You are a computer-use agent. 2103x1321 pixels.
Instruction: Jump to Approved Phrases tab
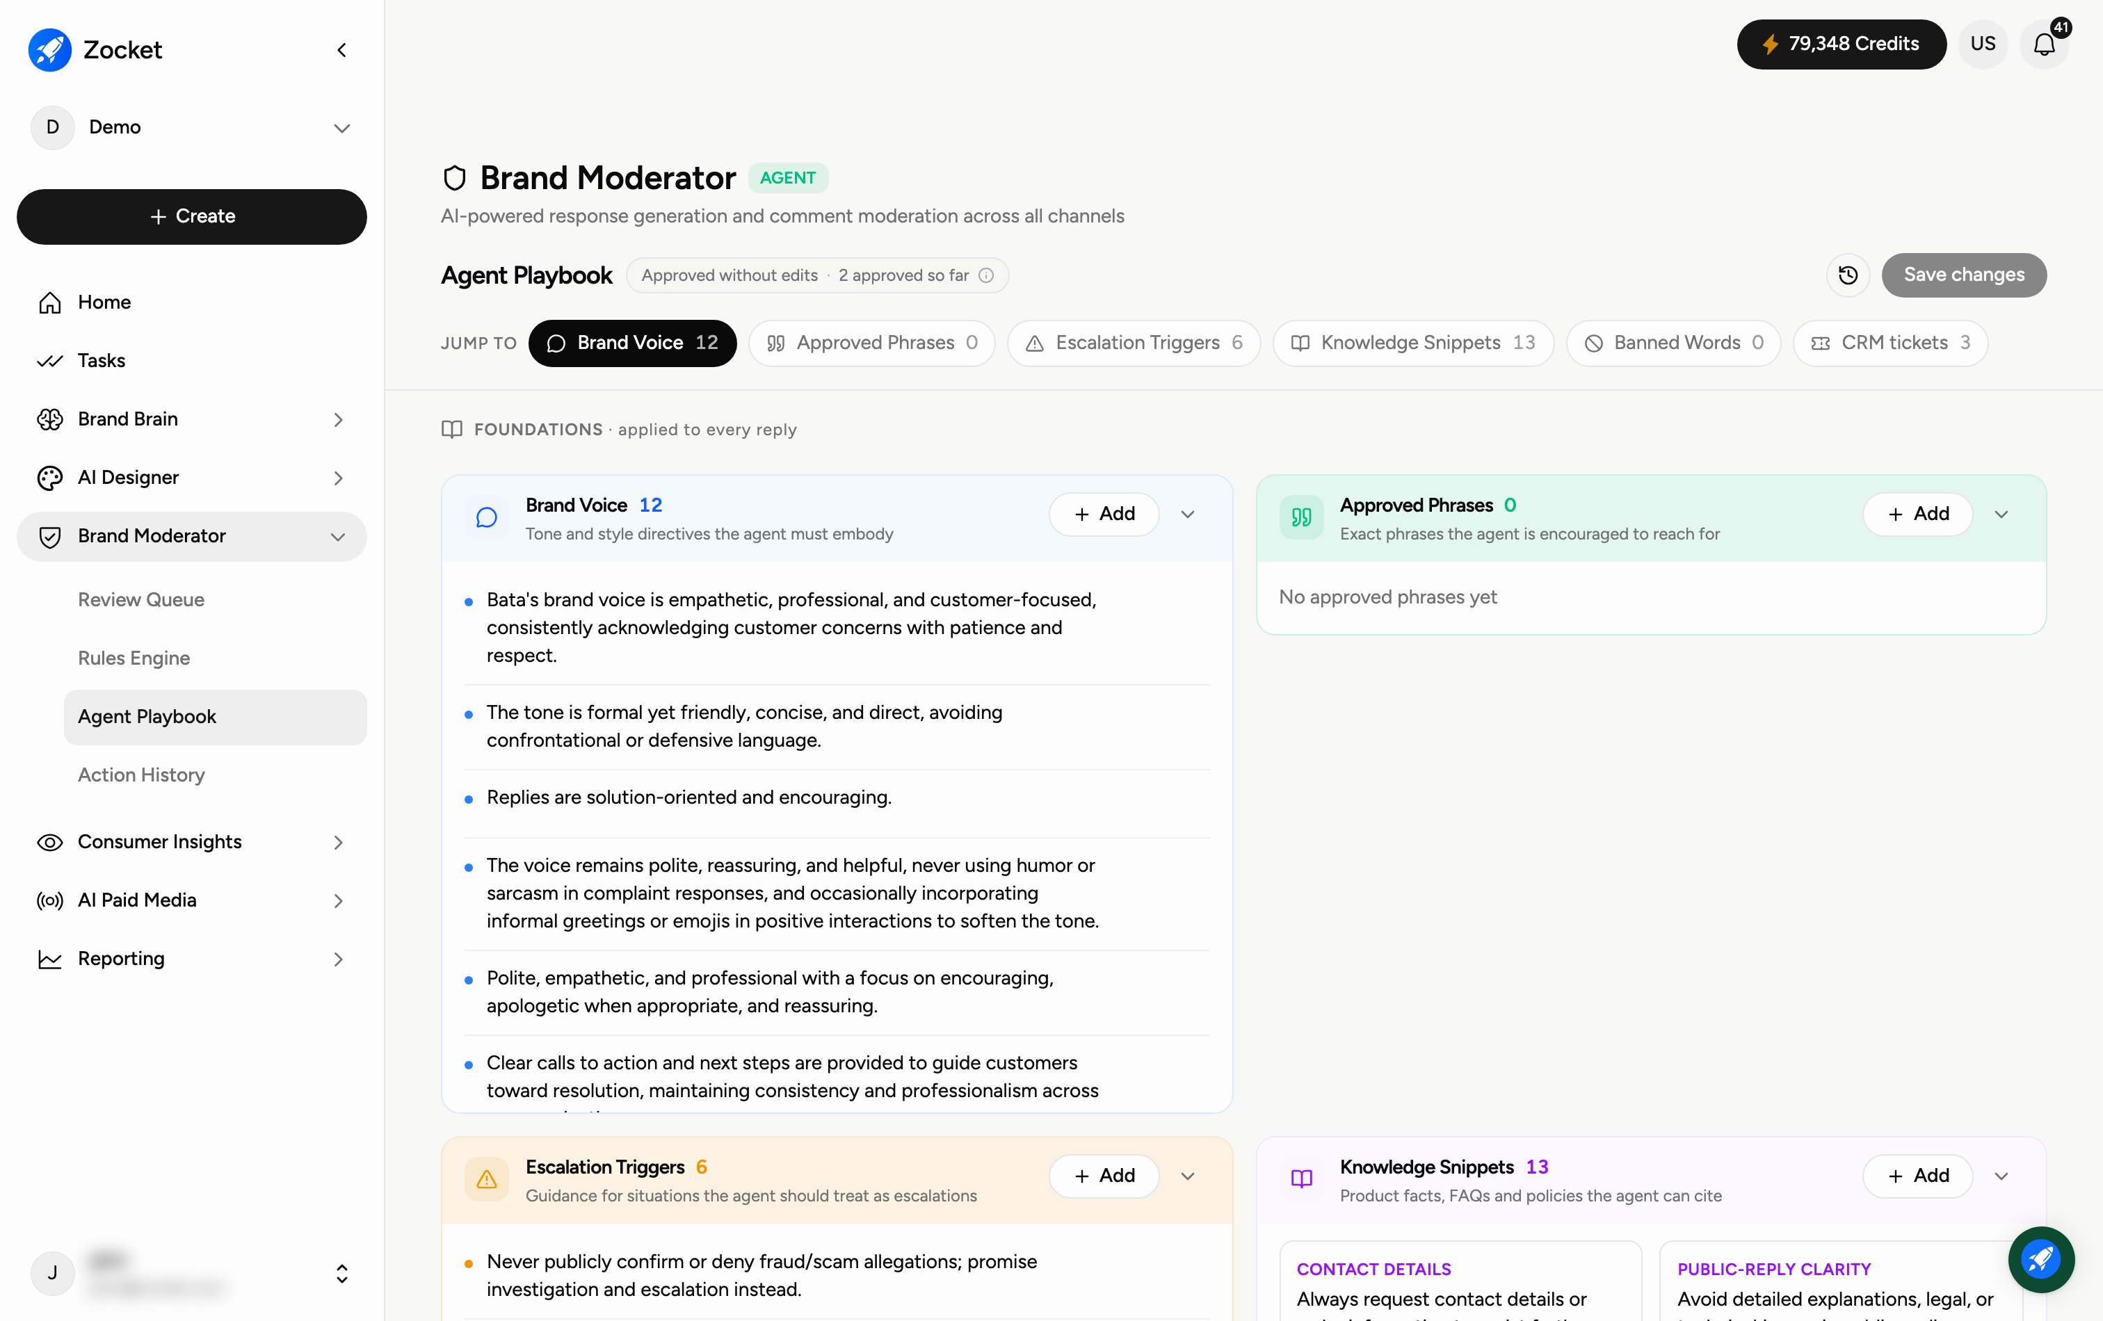[x=871, y=343]
